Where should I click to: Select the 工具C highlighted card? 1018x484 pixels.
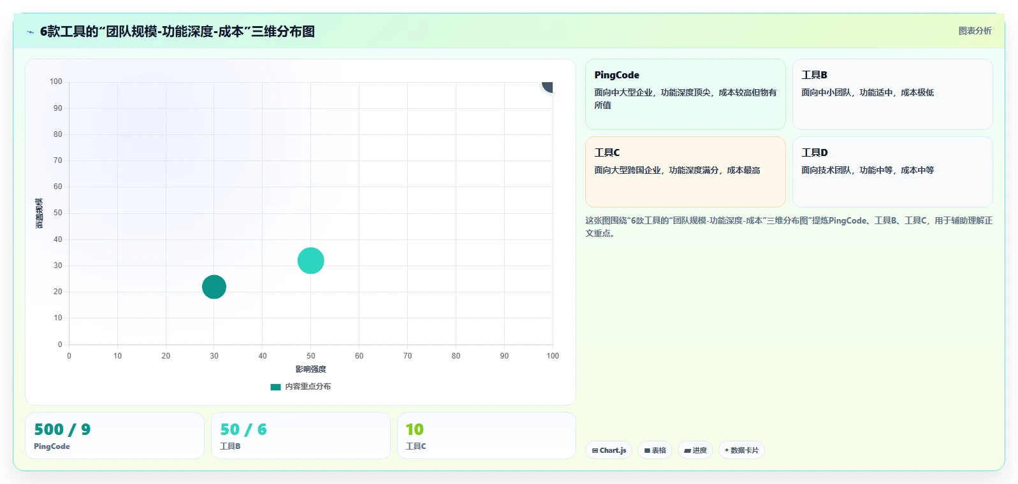685,172
